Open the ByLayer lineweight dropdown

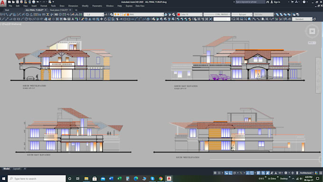pyautogui.click(x=242, y=14)
